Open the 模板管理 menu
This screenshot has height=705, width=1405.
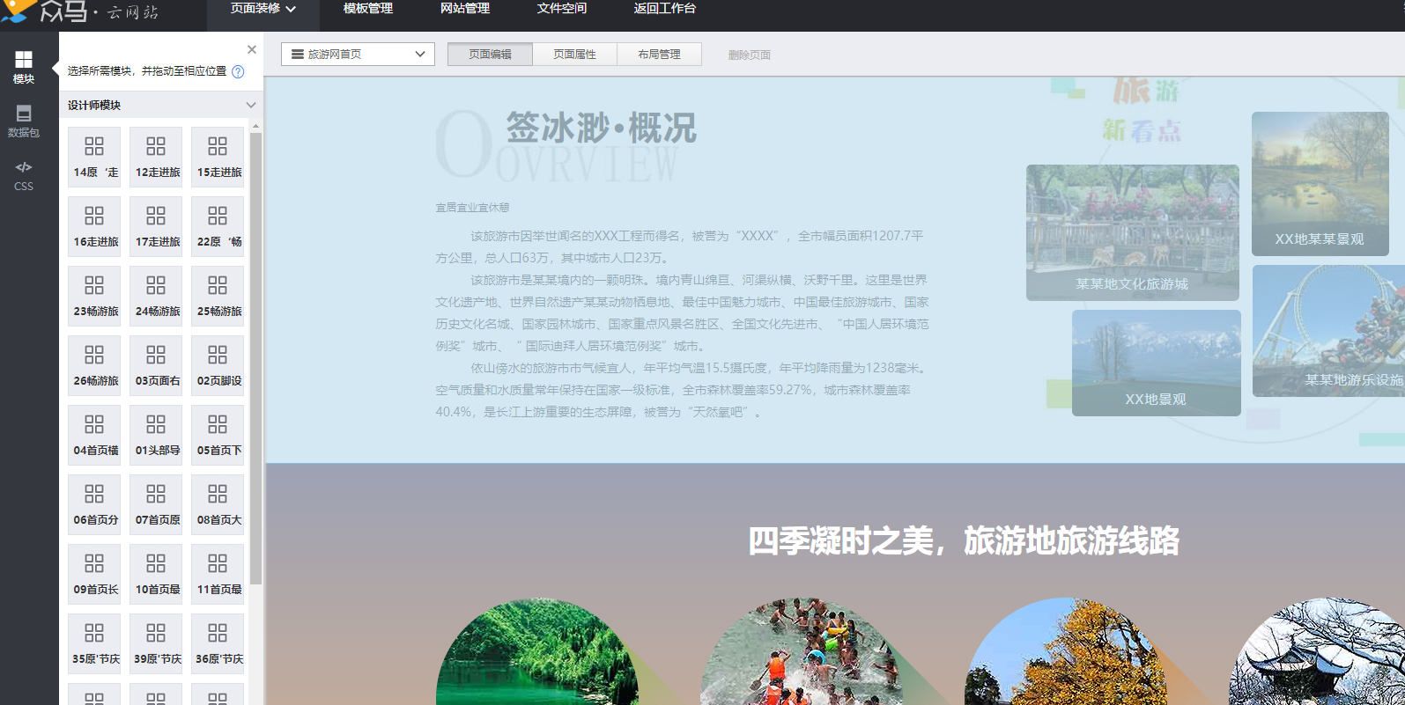click(368, 9)
